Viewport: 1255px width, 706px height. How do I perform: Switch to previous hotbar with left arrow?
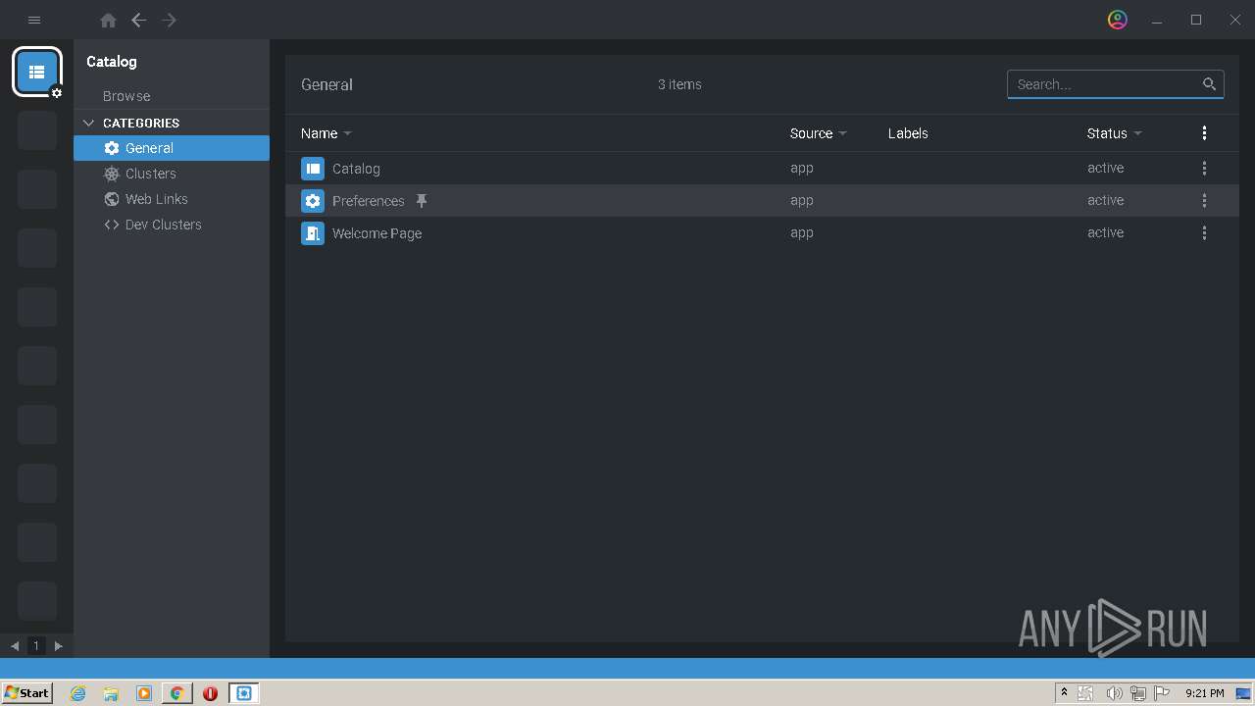(15, 645)
